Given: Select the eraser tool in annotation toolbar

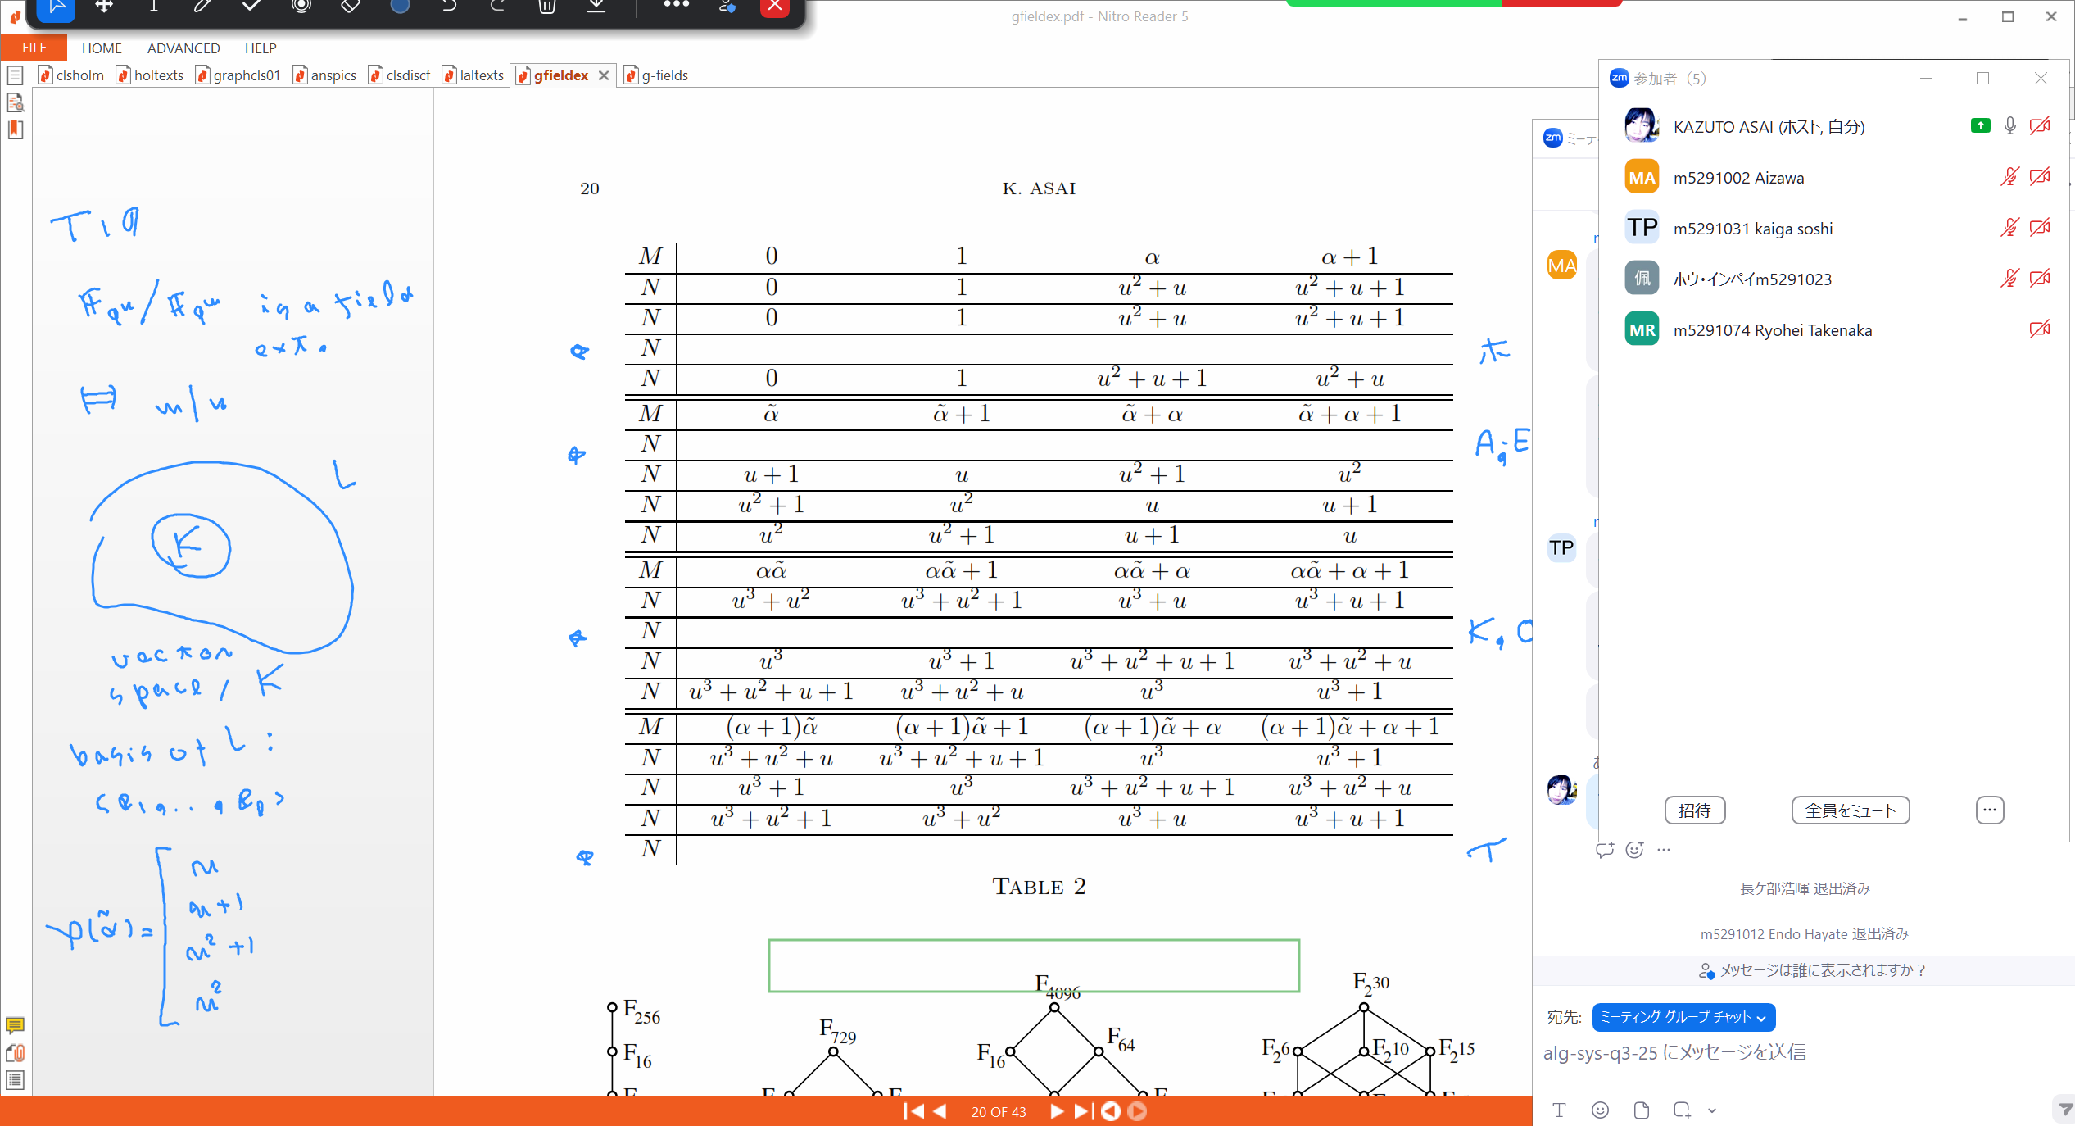Looking at the screenshot, I should [x=351, y=7].
